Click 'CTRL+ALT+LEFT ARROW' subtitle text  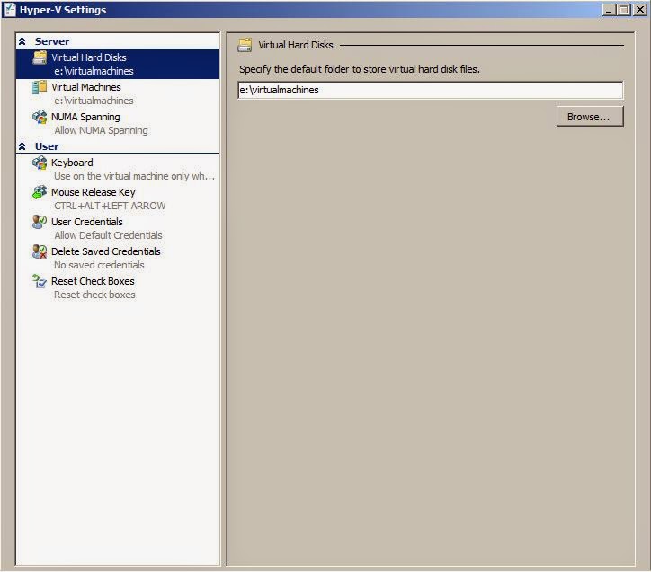110,206
